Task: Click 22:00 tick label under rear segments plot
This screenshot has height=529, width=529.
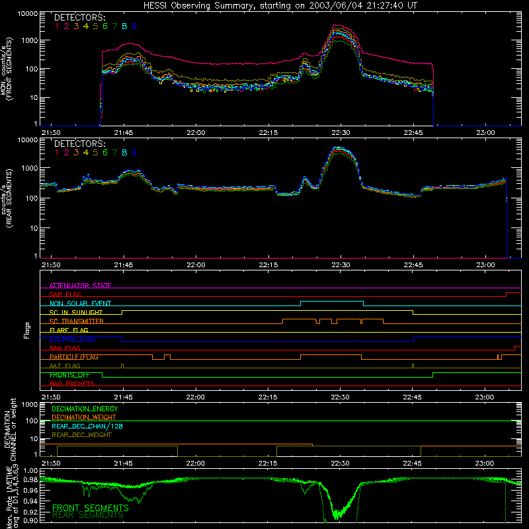Action: coord(196,265)
